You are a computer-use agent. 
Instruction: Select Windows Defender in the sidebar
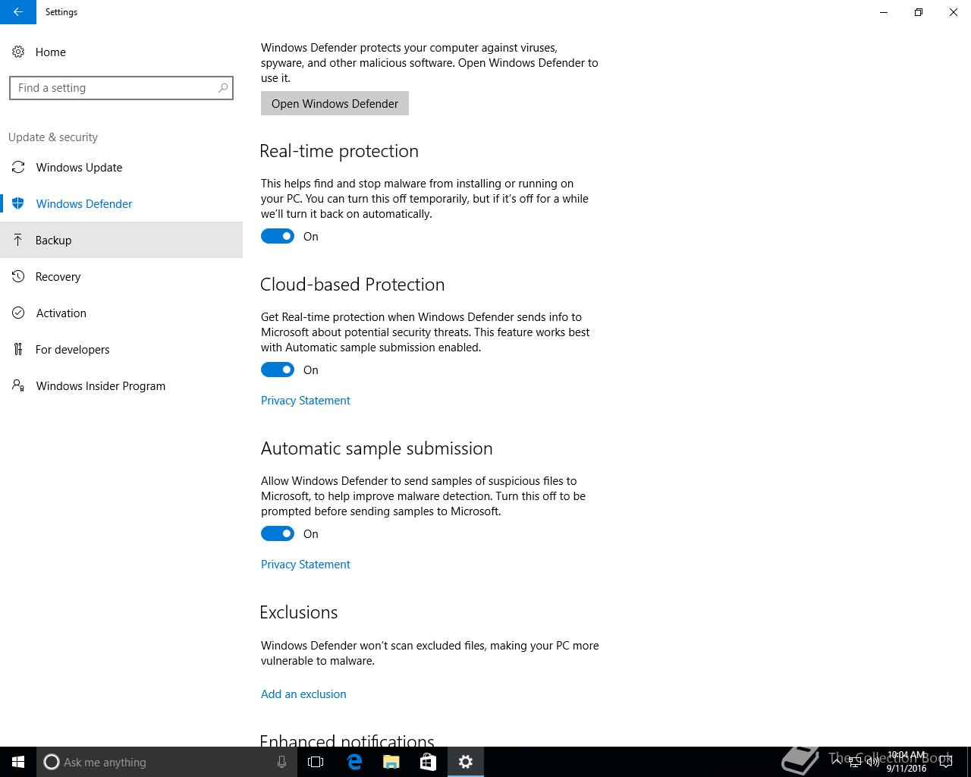[121, 203]
